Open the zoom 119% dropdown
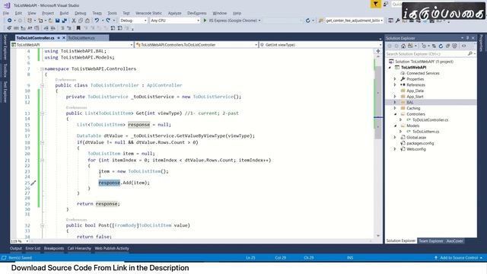The width and height of the screenshot is (487, 274). click(27, 241)
